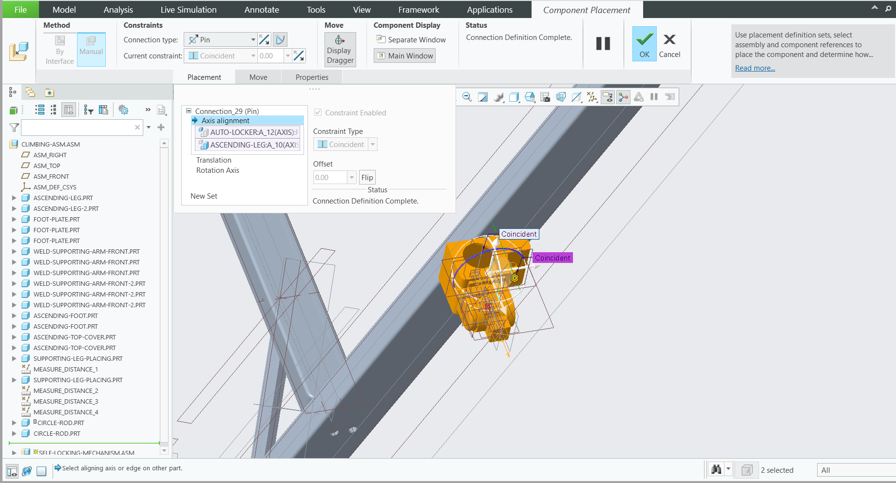Open the Connection type Pin dropdown
Viewport: 896px width, 483px height.
[x=253, y=39]
